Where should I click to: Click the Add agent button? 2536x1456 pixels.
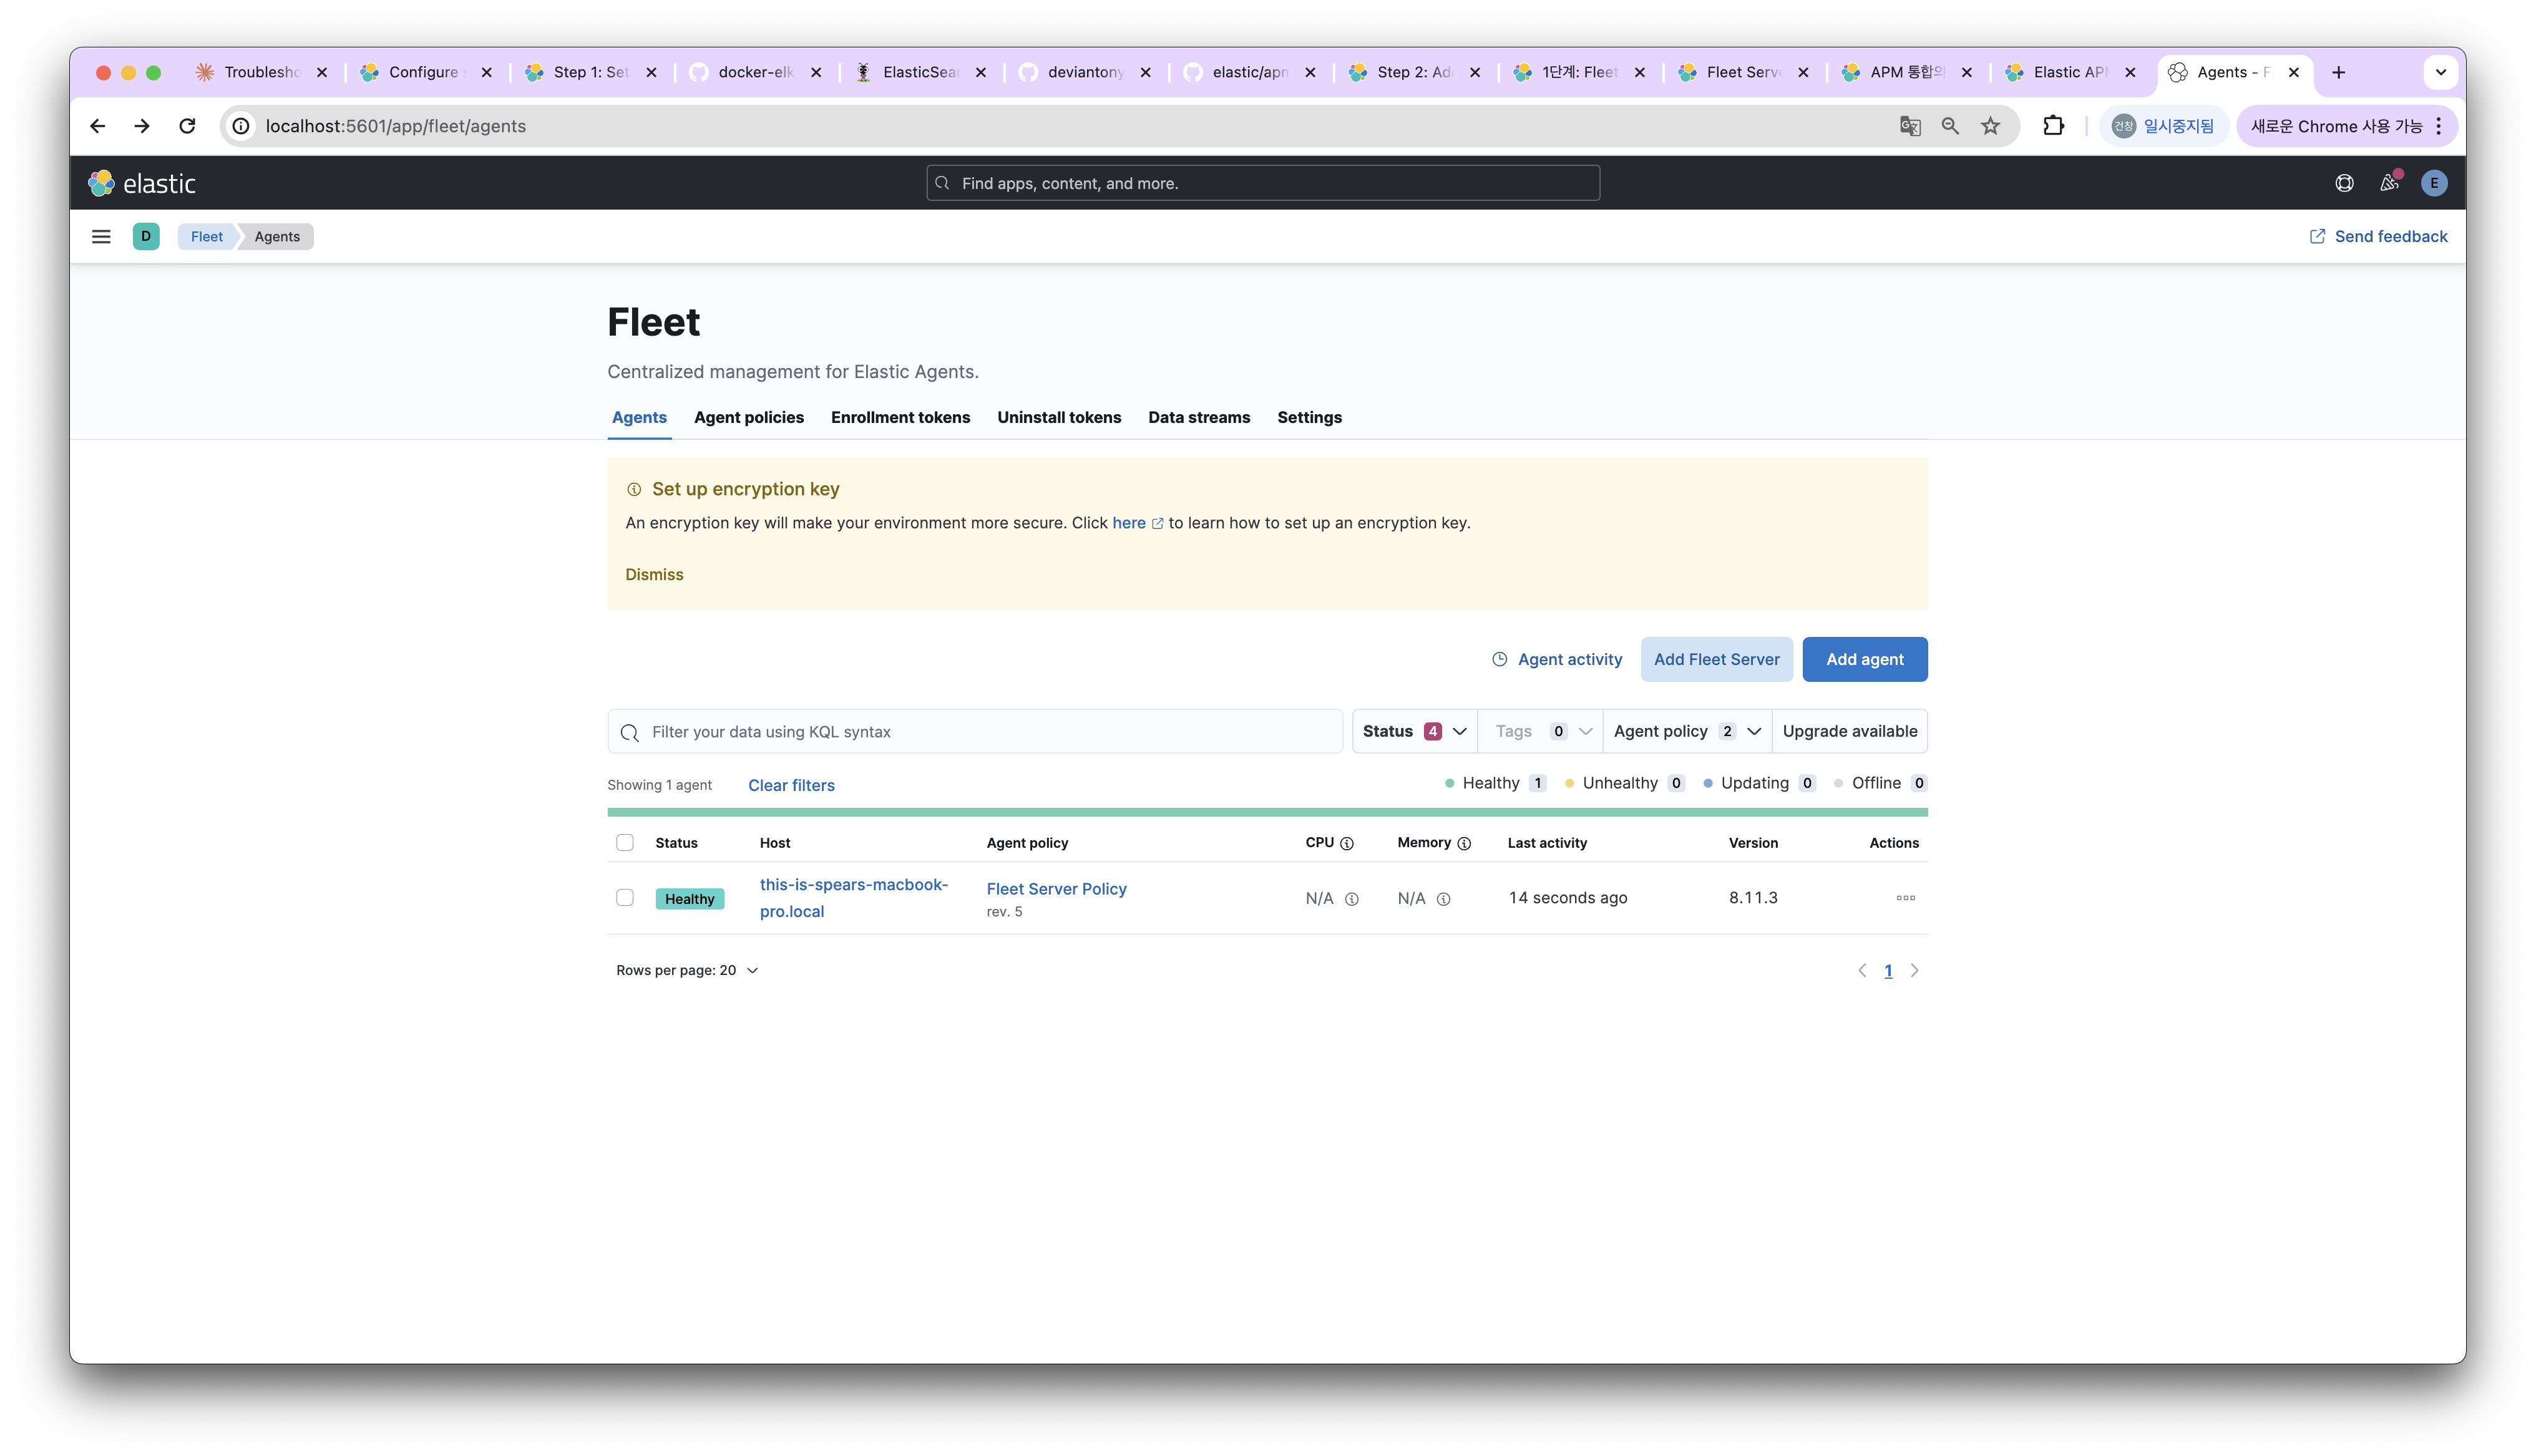pos(1864,659)
